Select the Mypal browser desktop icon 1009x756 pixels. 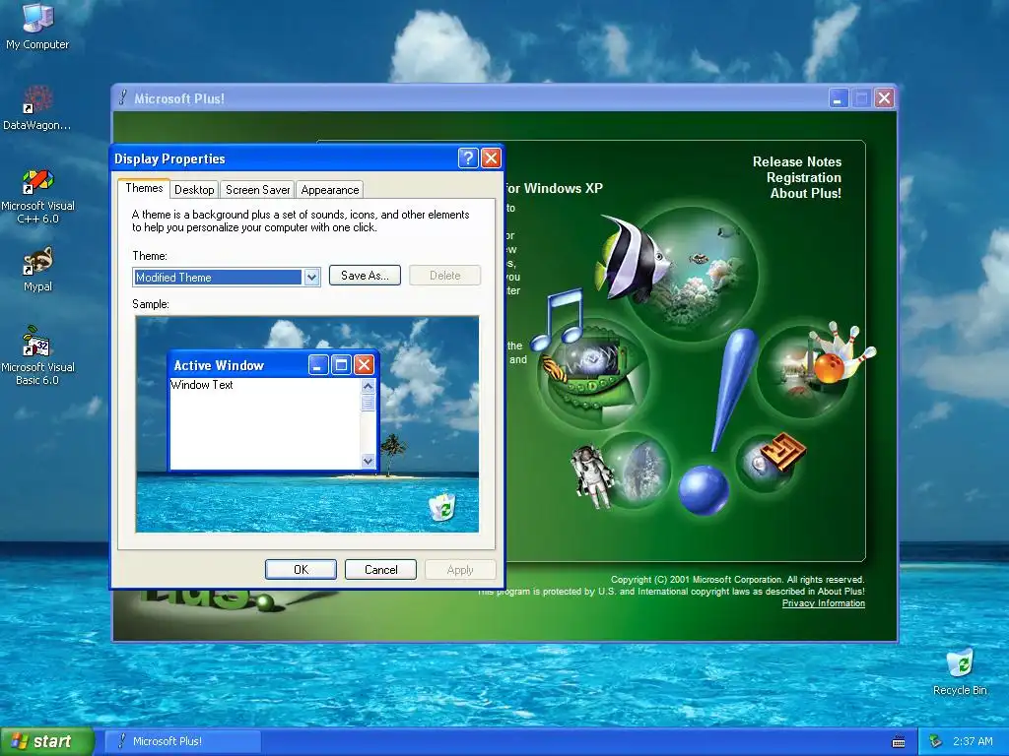tap(37, 270)
